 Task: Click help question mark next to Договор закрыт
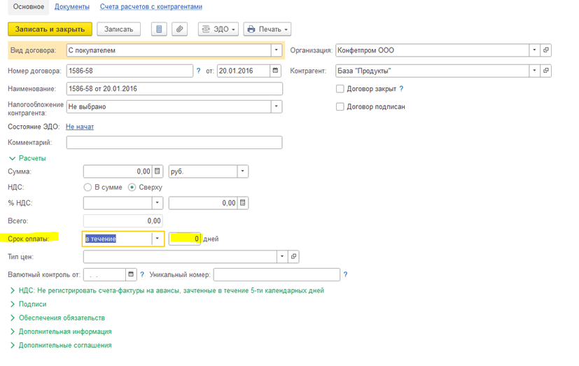coord(401,89)
